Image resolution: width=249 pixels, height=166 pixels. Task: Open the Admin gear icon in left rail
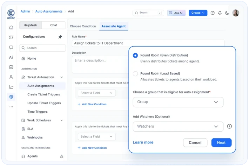11,97
